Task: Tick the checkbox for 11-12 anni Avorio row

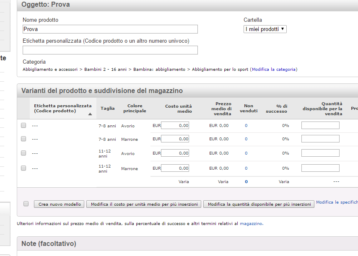Action: [x=23, y=153]
